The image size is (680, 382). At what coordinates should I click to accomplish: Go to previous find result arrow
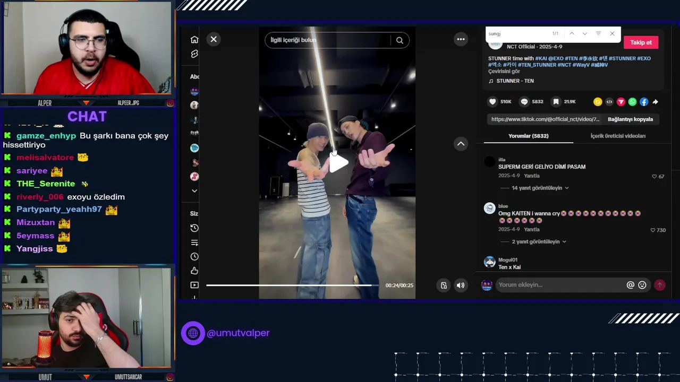[x=572, y=33]
